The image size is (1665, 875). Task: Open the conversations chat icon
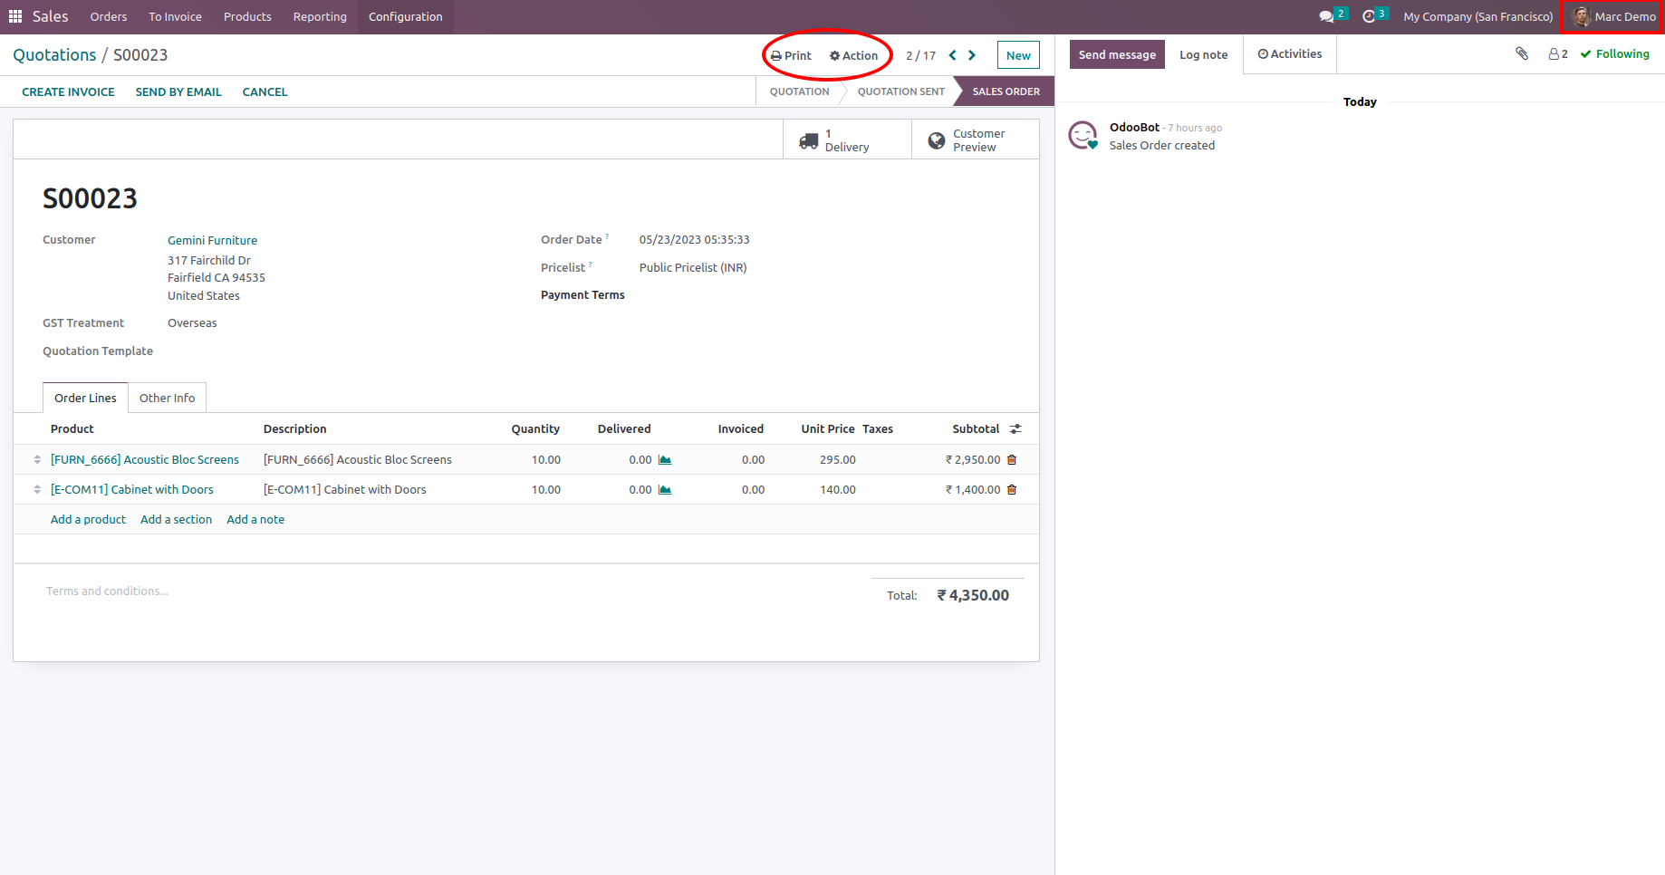coord(1327,16)
